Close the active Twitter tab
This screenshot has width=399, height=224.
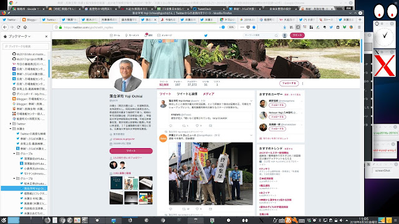[x=155, y=19]
